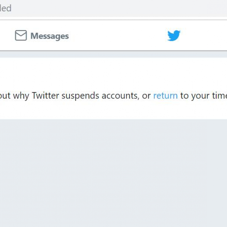
Task: Click the word "or" before the return link
Action: (146, 96)
